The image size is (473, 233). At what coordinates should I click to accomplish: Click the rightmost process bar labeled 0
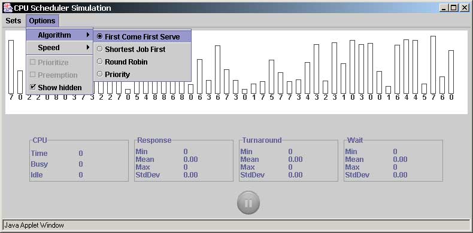pyautogui.click(x=451, y=72)
